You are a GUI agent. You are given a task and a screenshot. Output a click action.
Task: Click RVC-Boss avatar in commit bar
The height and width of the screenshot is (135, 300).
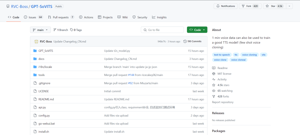(36, 41)
